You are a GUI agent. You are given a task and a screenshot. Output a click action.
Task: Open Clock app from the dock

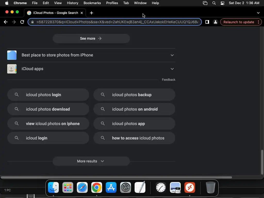(x=161, y=187)
